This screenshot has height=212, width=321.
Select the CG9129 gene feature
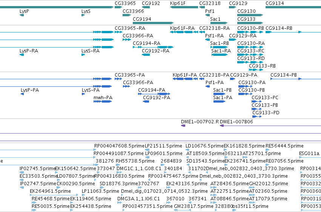pyautogui.click(x=233, y=7)
